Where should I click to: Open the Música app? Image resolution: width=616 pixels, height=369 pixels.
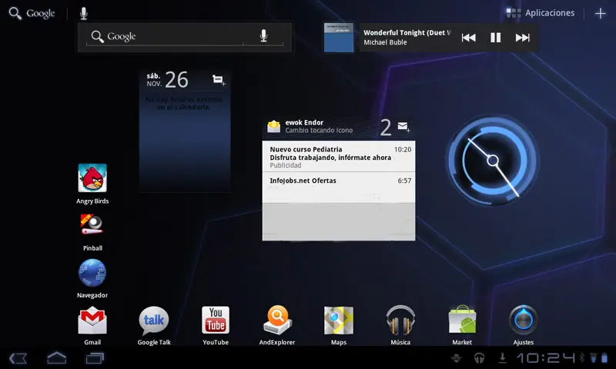click(400, 321)
